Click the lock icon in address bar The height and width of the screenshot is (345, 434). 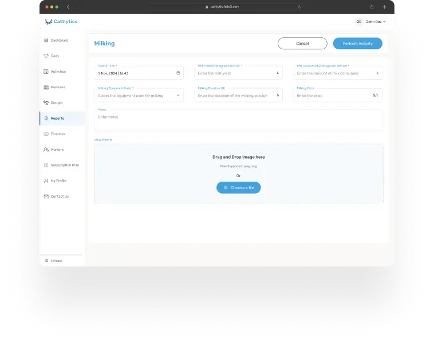coord(207,7)
